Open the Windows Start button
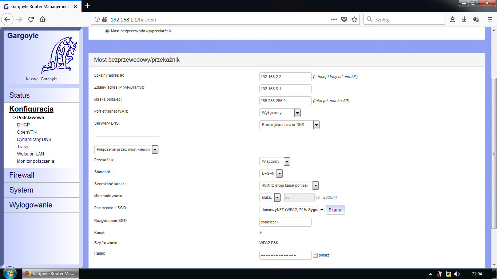 9,273
